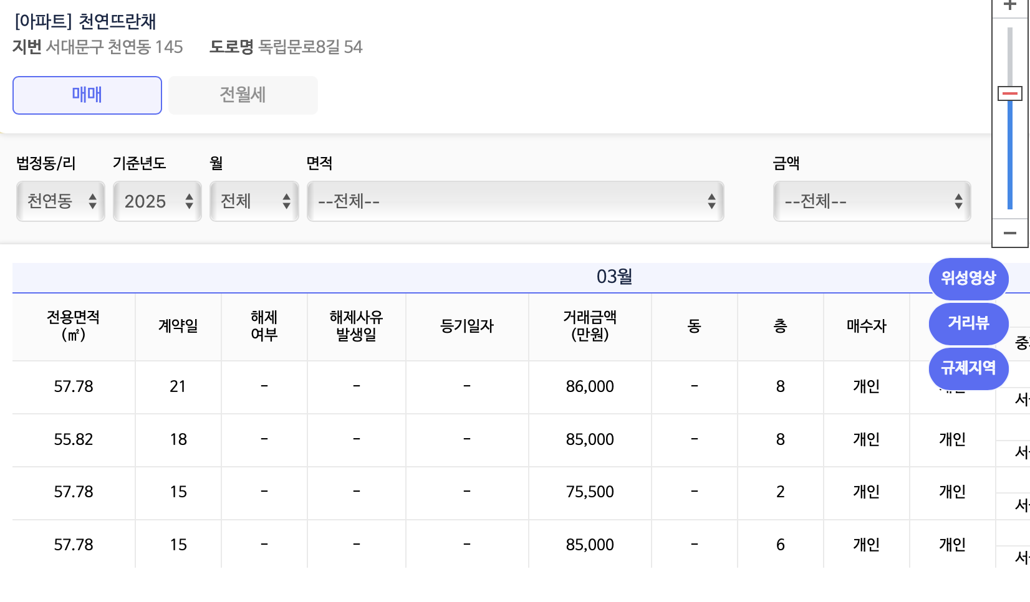Click the 86,000 price cell
The width and height of the screenshot is (1030, 602).
click(x=590, y=387)
